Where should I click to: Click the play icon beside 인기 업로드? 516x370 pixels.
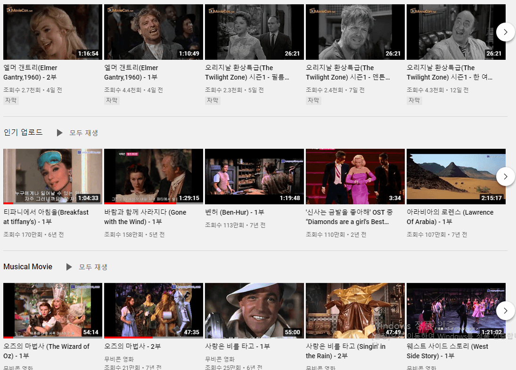pyautogui.click(x=59, y=133)
